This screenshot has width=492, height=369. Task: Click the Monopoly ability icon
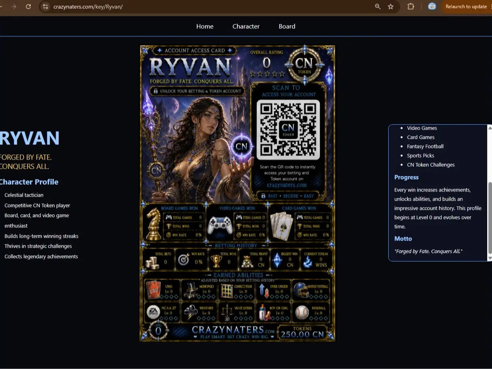191,290
